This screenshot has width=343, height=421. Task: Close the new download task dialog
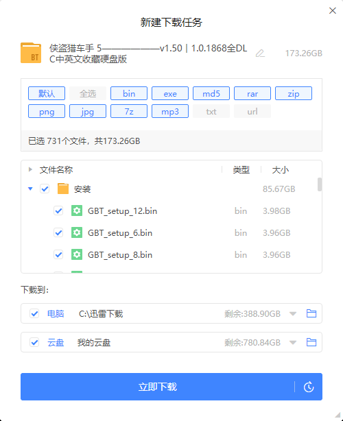click(x=333, y=11)
